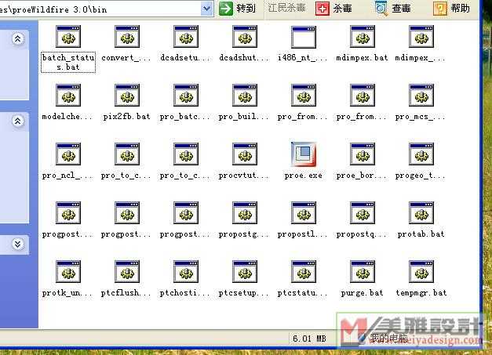Screen dimensions: 492x355
Task: Select the modelche... batch file icon
Action: pyautogui.click(x=68, y=96)
